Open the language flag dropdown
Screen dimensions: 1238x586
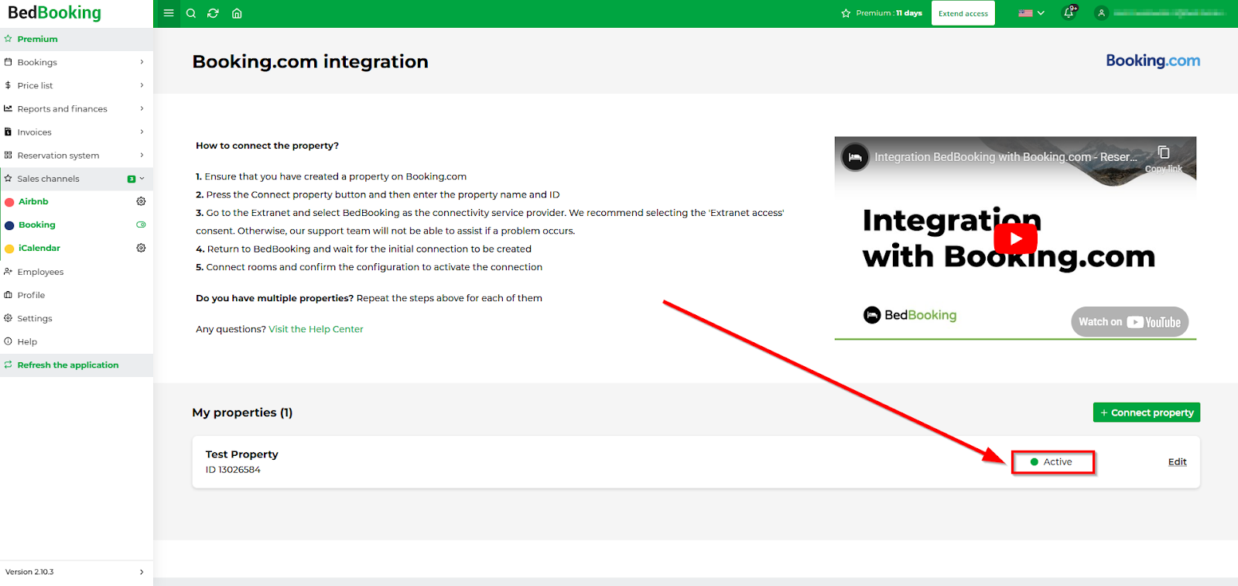click(x=1031, y=13)
